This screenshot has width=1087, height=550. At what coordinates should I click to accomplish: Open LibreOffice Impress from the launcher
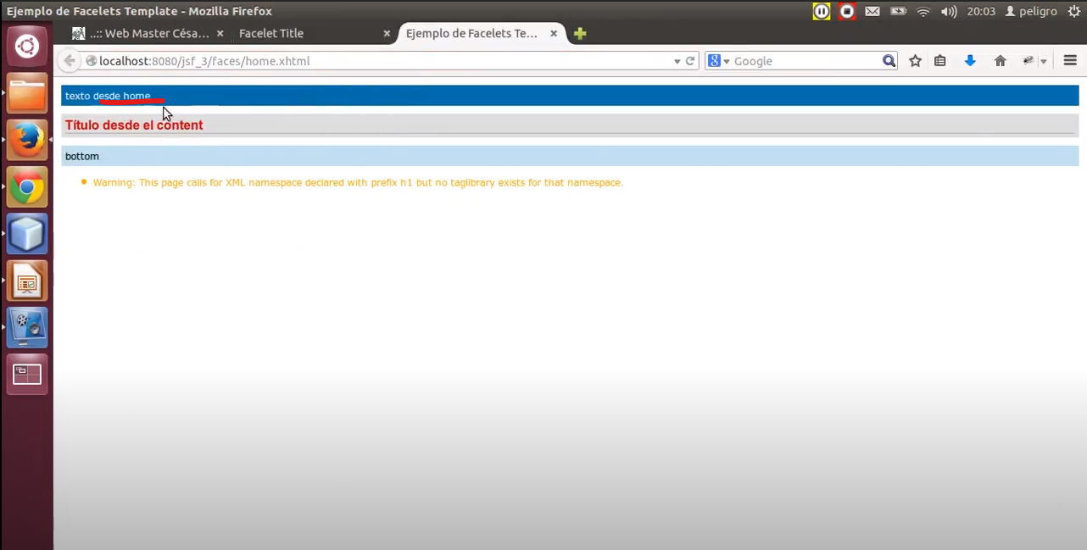coord(27,281)
